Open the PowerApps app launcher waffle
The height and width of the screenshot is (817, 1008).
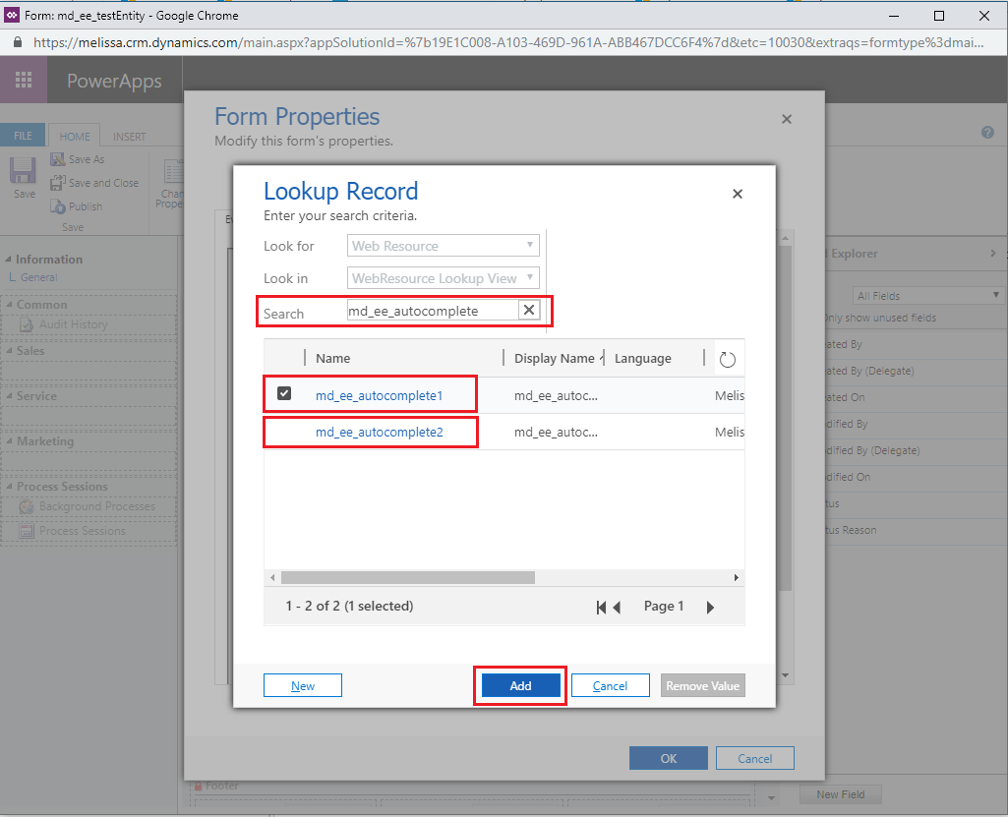coord(24,81)
